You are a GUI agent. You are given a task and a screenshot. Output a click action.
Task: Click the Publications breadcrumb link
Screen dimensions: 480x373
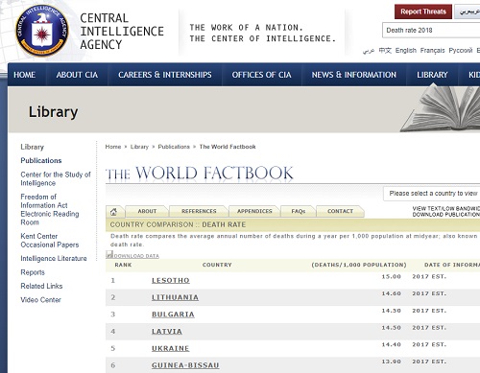coord(174,147)
